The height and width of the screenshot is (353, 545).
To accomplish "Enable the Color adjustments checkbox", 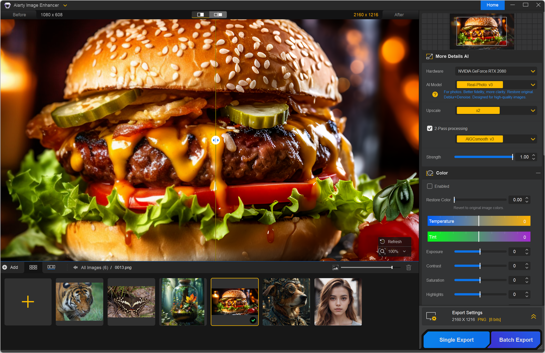I will pyautogui.click(x=430, y=186).
